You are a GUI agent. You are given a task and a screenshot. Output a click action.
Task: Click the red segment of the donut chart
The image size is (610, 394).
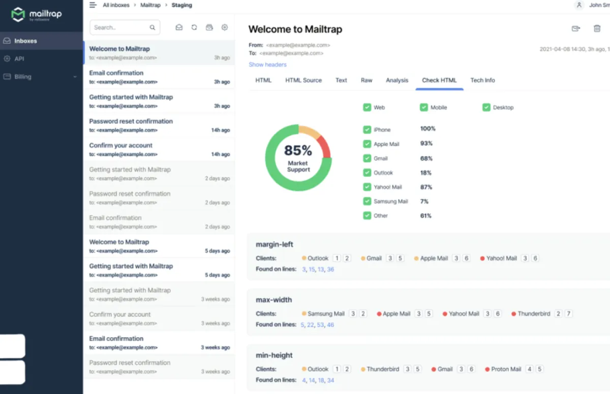[x=324, y=147]
